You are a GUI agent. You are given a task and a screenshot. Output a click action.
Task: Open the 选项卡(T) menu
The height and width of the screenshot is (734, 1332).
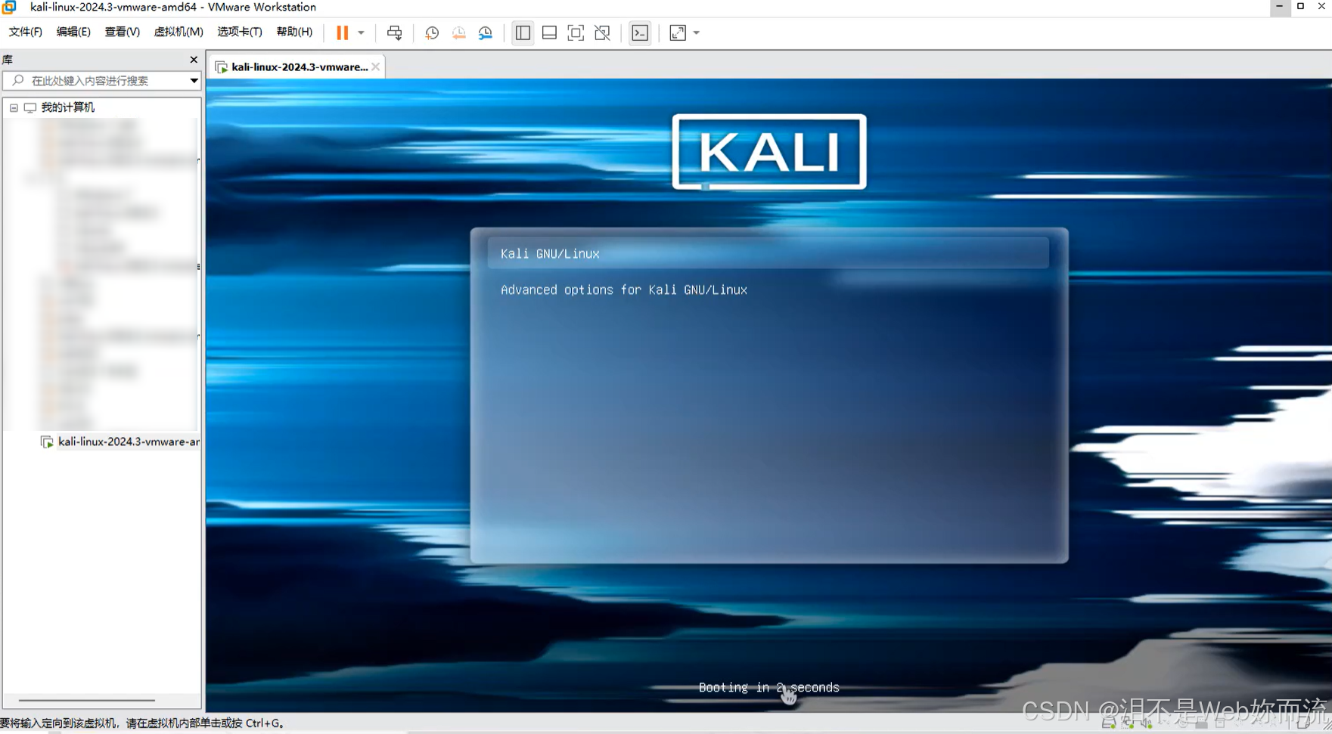click(240, 32)
